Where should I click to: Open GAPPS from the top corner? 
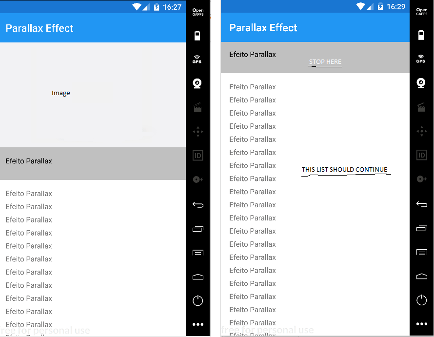197,11
